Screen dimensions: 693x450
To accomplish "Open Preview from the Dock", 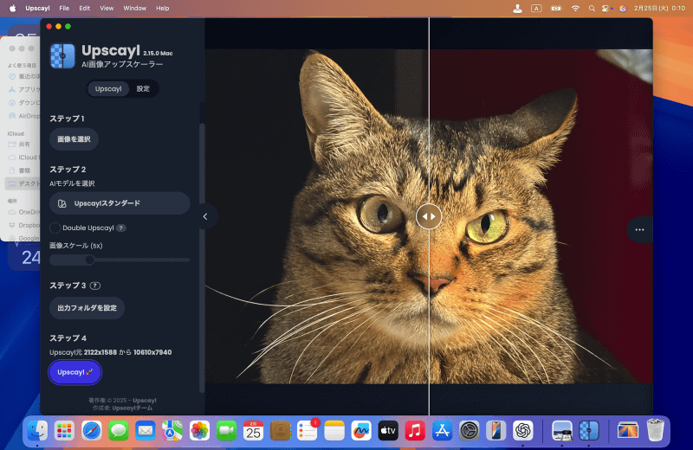I will click(561, 431).
